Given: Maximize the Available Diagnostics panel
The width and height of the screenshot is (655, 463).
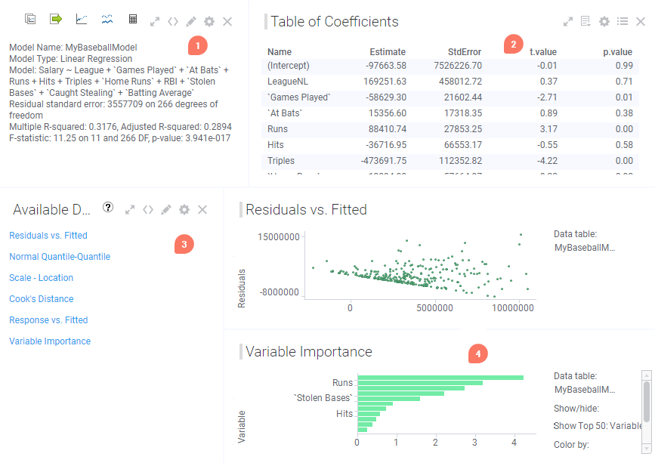Looking at the screenshot, I should 130,209.
